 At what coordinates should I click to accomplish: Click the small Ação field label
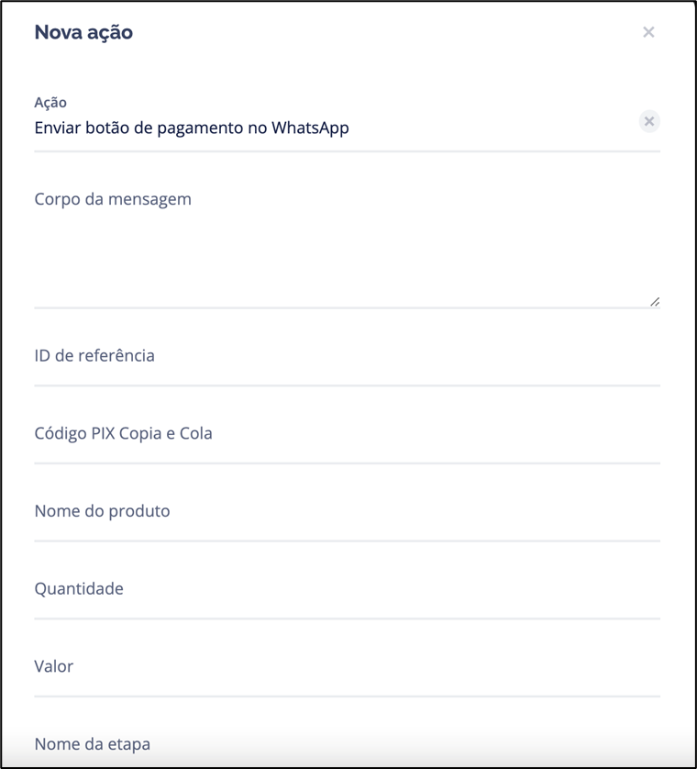50,103
